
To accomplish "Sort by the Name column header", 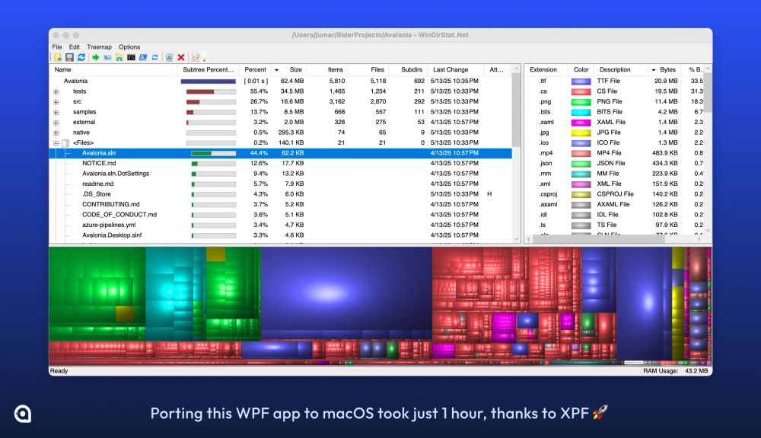I will pos(113,69).
